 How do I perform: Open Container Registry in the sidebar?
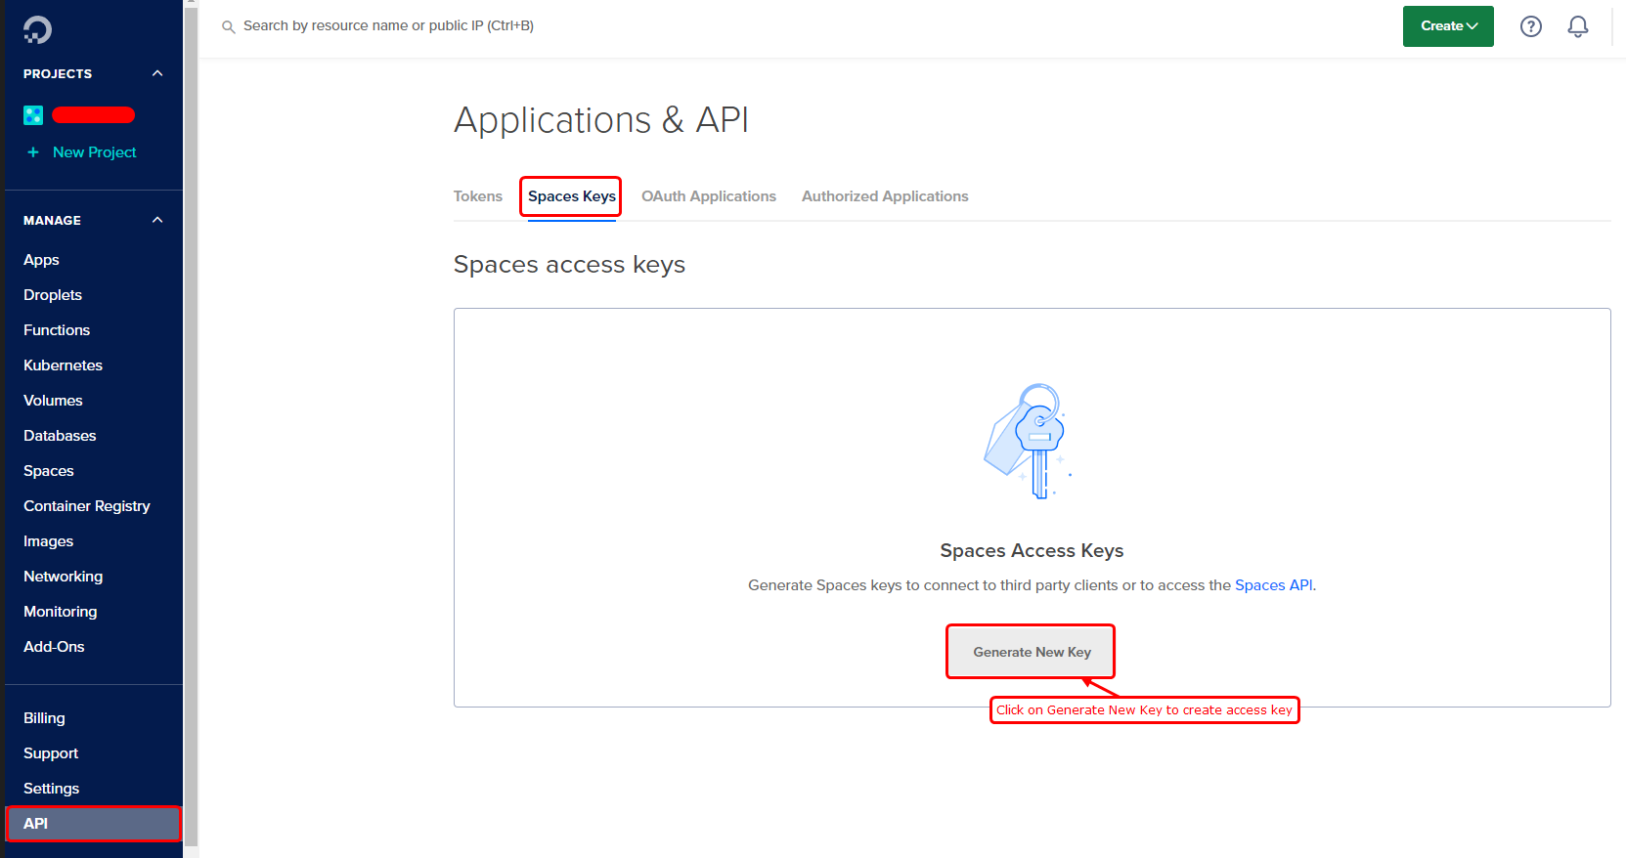pyautogui.click(x=87, y=506)
